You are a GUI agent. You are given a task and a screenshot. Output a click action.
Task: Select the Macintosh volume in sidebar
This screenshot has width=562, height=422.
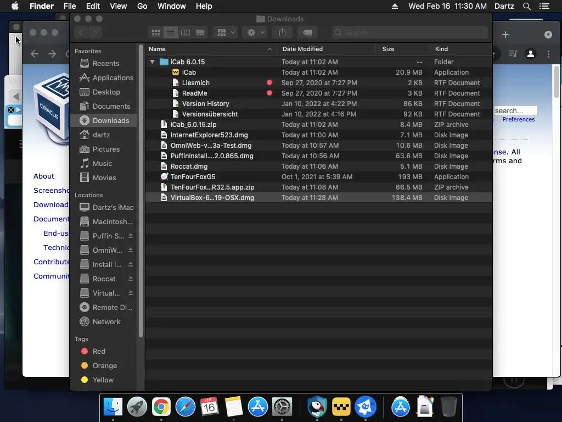tap(104, 221)
